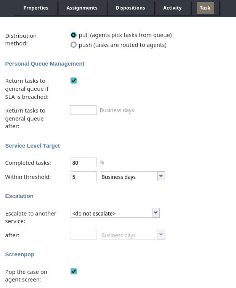Expand the Within threshold unit dropdown arrow
236x288 pixels.
(x=161, y=176)
